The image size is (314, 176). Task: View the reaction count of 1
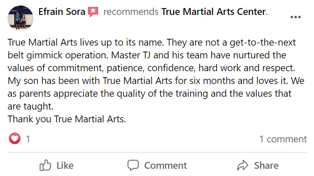click(x=28, y=139)
